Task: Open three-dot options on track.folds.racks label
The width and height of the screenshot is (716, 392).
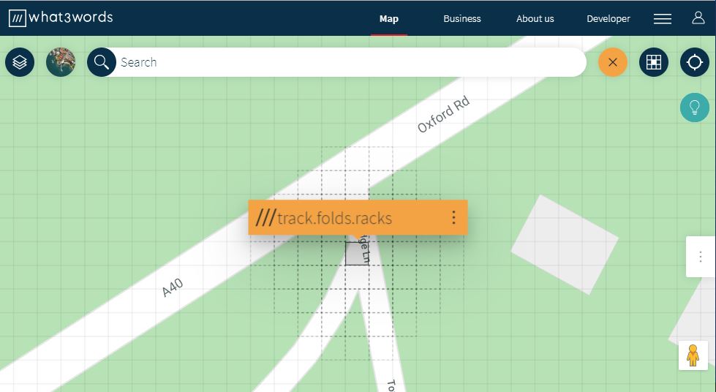Action: pyautogui.click(x=453, y=217)
